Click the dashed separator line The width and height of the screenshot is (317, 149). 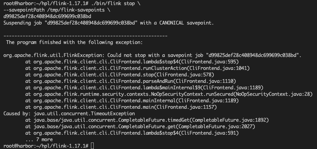(x=85, y=36)
